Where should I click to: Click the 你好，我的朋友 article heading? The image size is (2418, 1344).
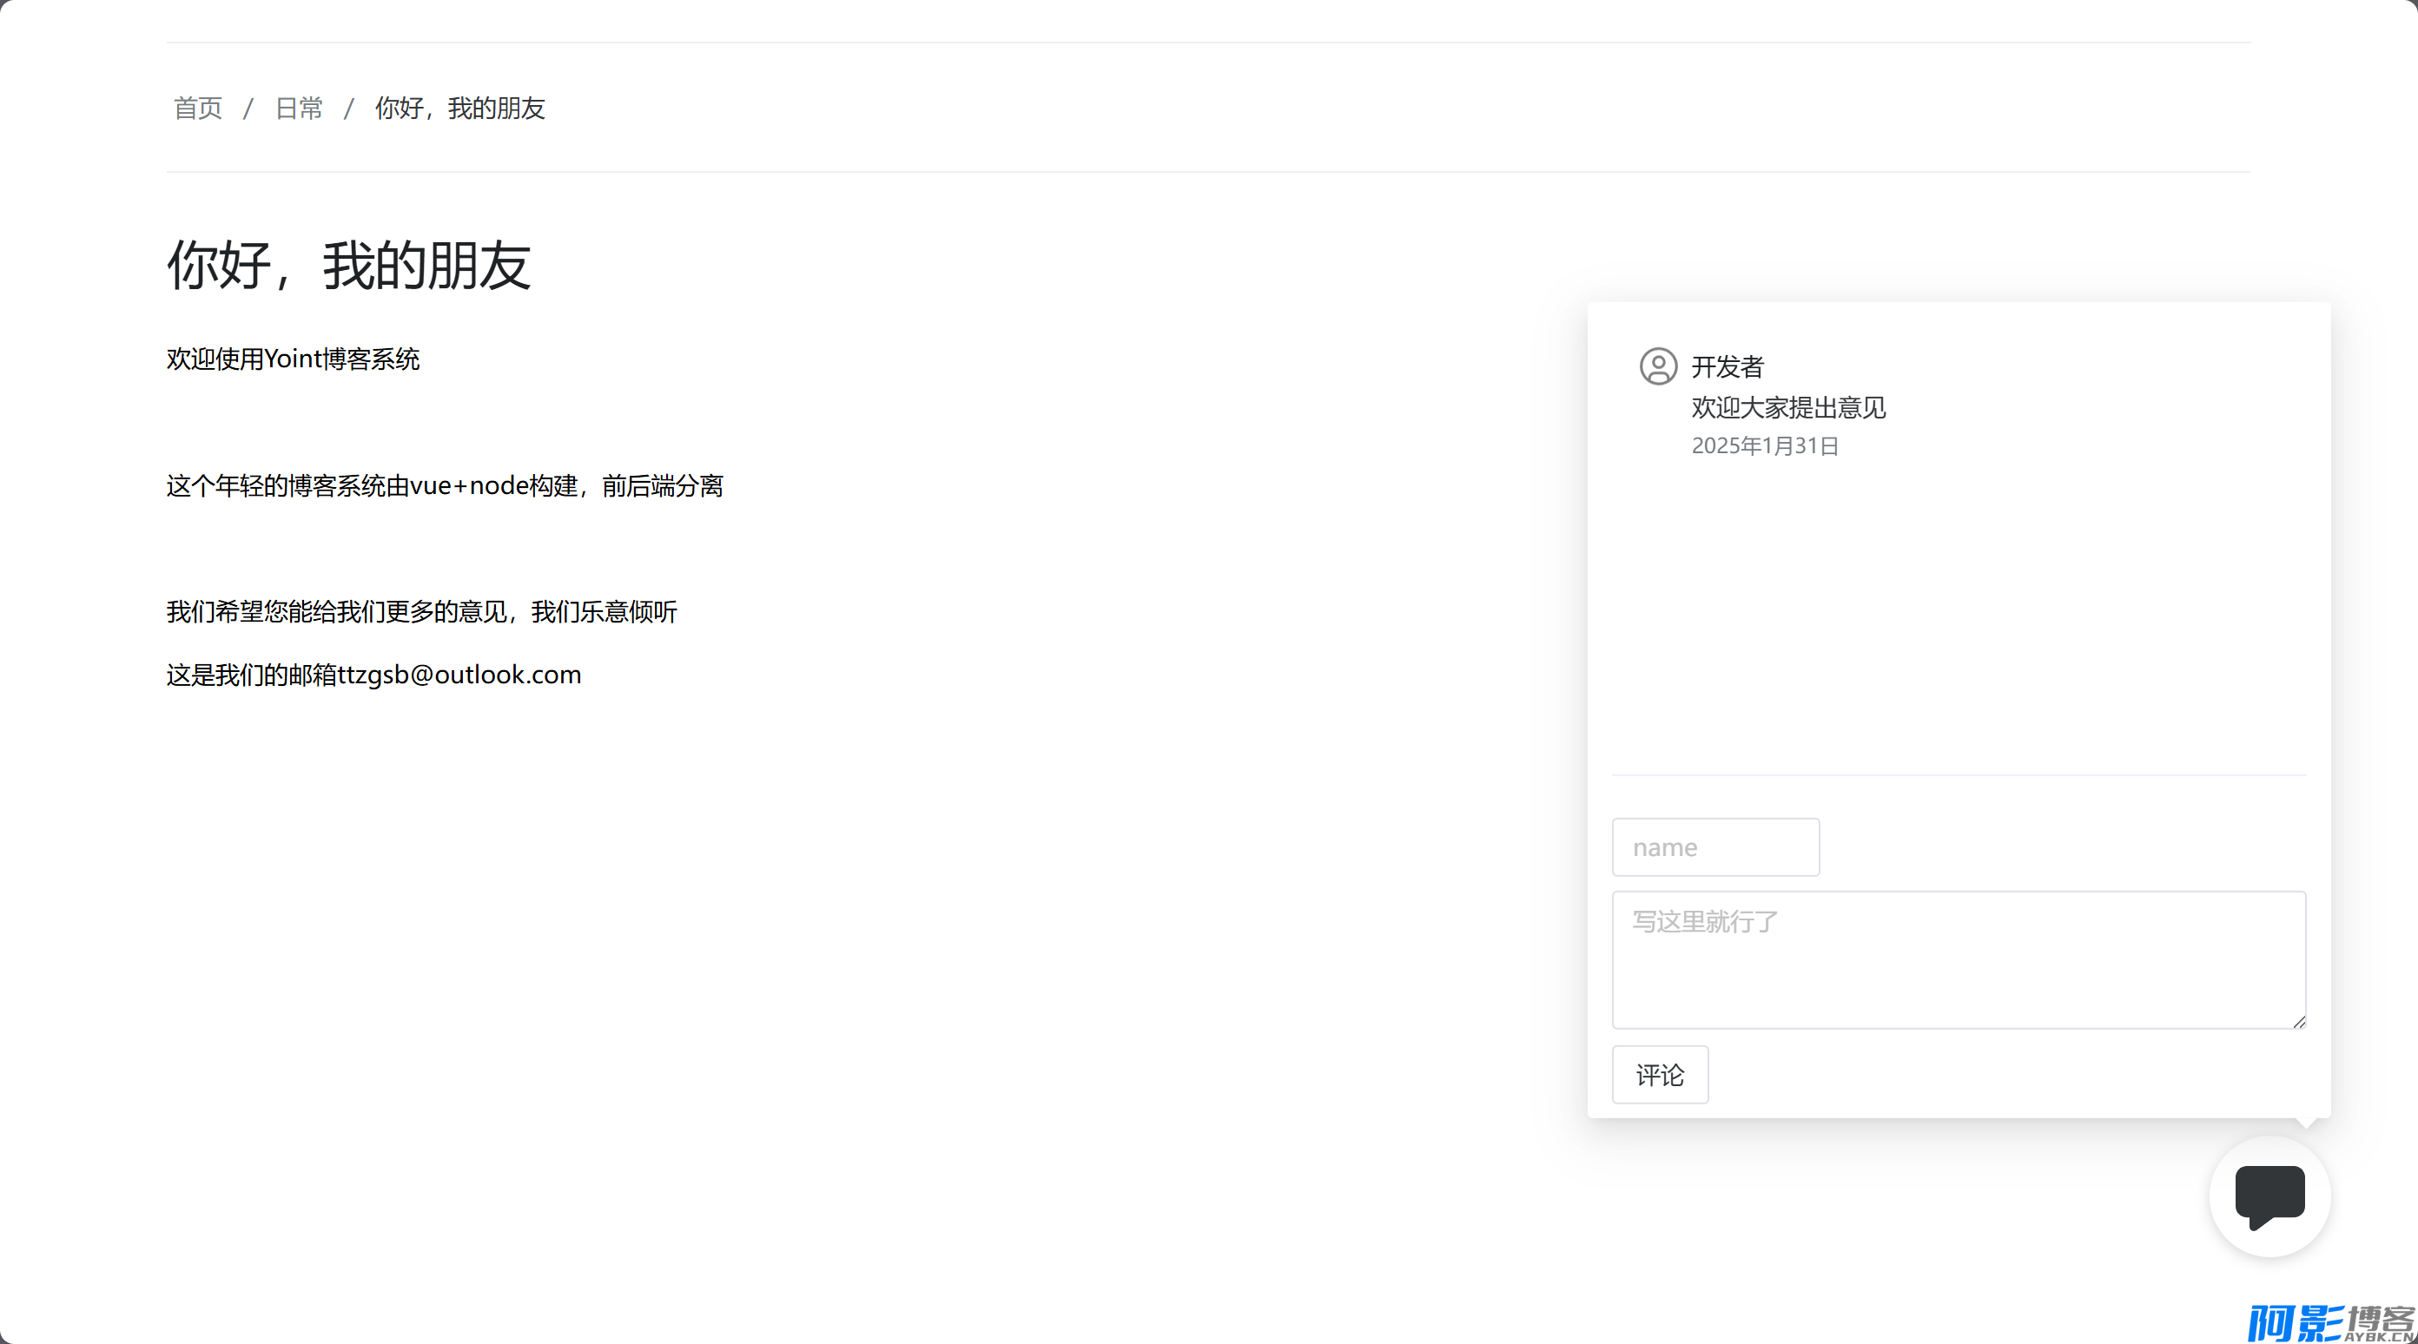point(349,265)
